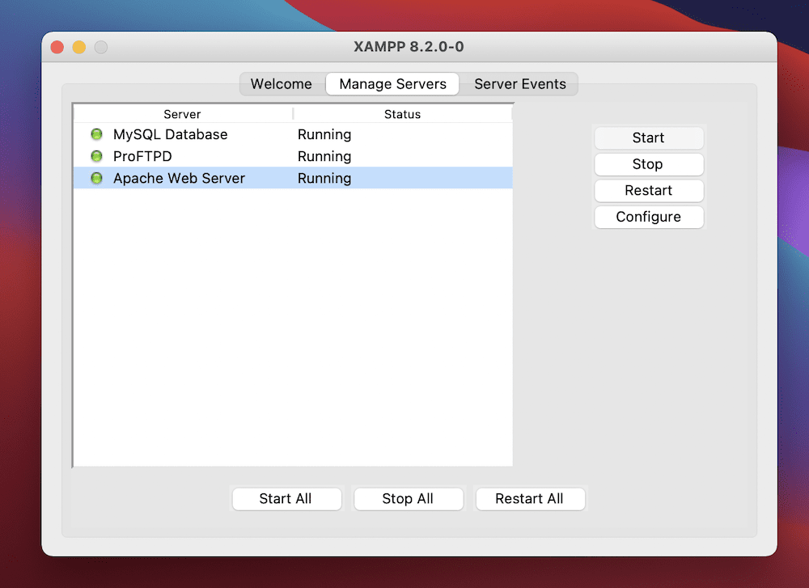
Task: Click the Running status of MySQL Database
Action: pos(324,134)
